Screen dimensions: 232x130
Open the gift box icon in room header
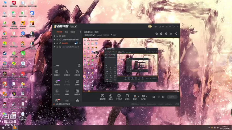(x=157, y=34)
